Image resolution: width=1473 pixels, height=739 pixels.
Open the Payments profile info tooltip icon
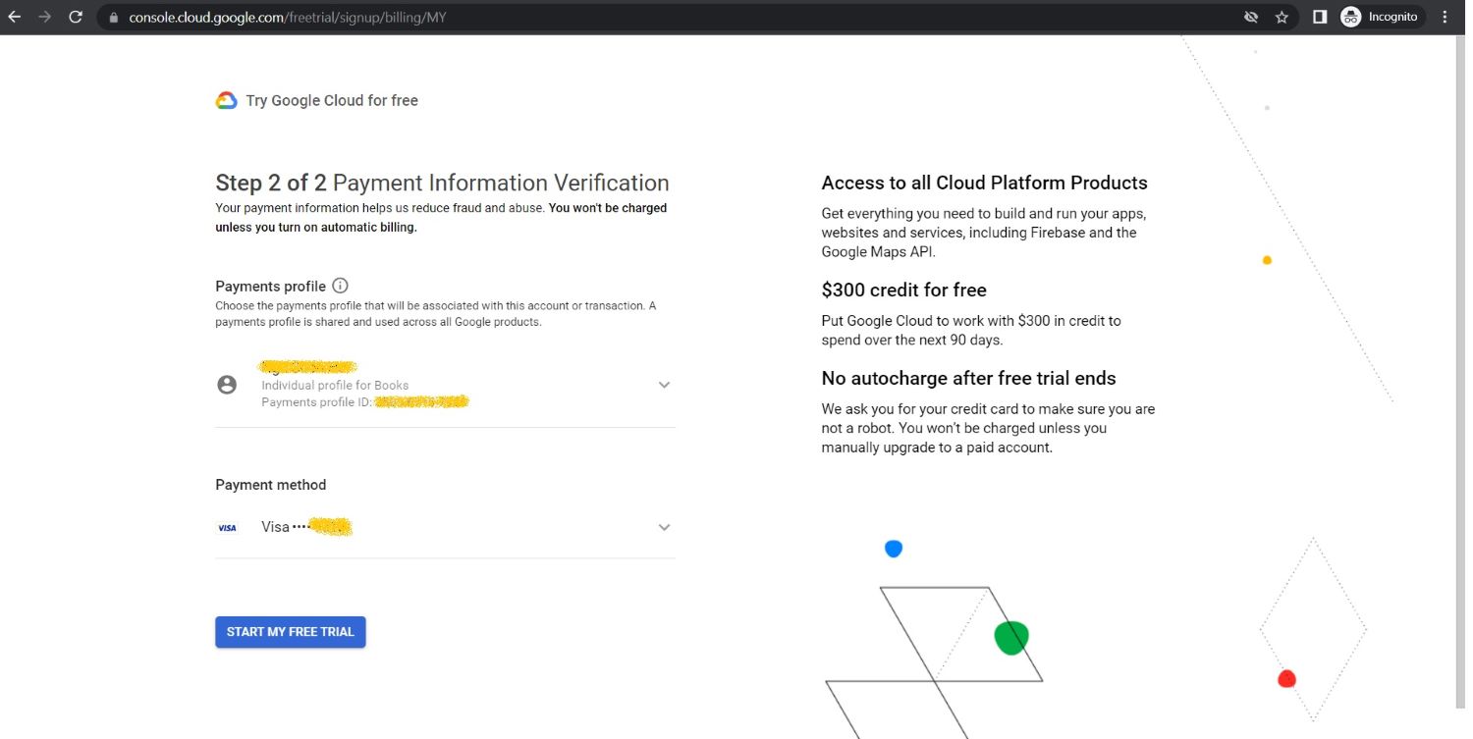click(340, 285)
